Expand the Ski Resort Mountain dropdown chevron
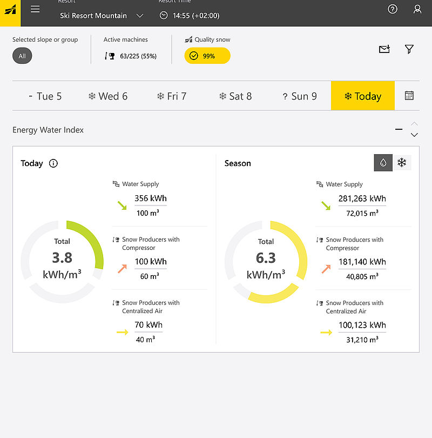The width and height of the screenshot is (432, 438). [x=140, y=16]
